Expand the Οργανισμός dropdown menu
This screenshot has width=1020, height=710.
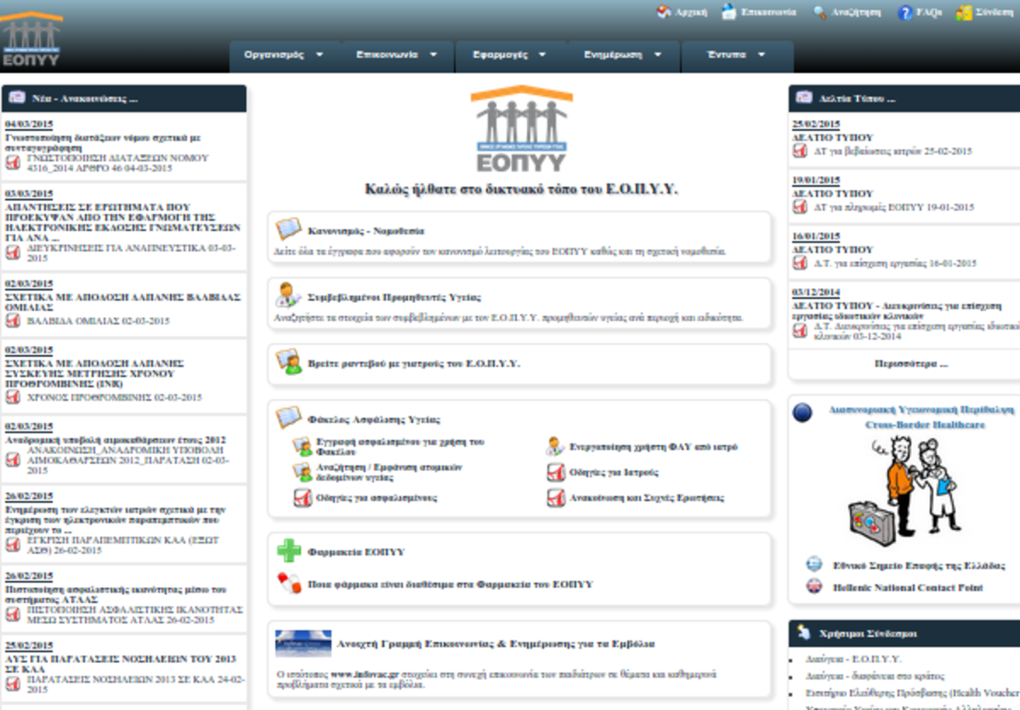point(284,55)
